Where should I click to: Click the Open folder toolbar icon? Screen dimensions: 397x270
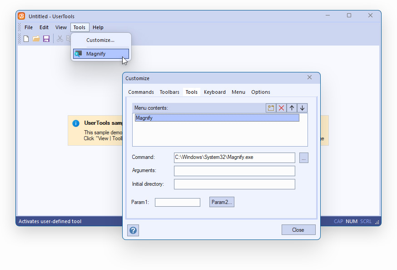[x=36, y=39]
